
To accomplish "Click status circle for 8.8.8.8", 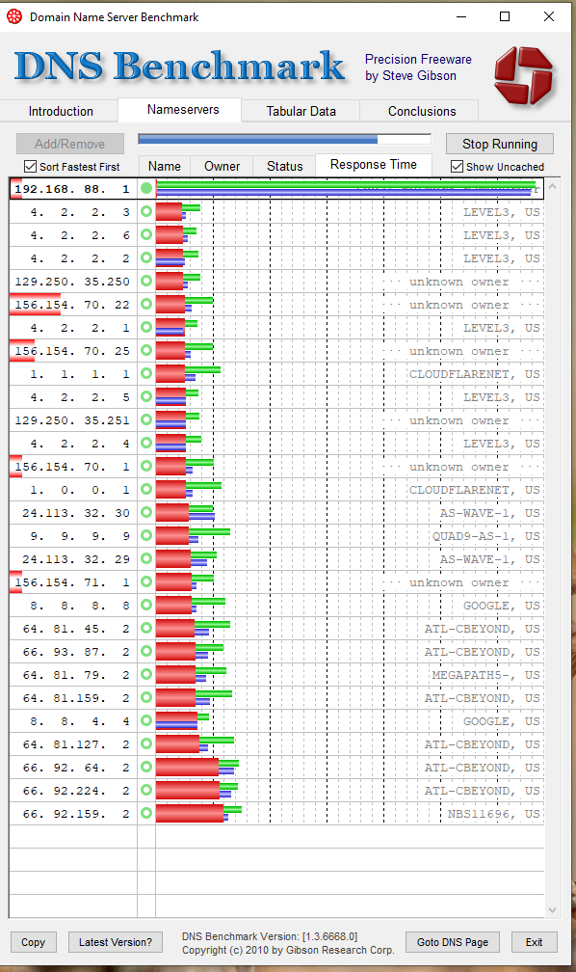I will click(146, 605).
